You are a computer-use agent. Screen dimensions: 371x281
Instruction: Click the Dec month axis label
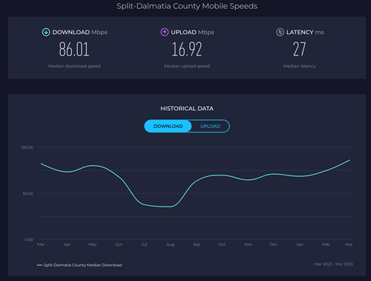(x=274, y=245)
